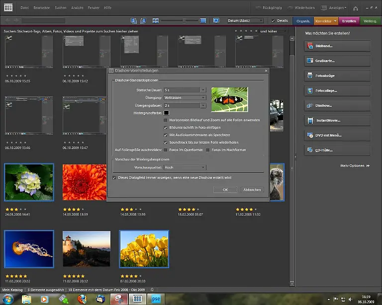Click the DVD mit Menü icon
The height and width of the screenshot is (305, 382).
click(310, 136)
